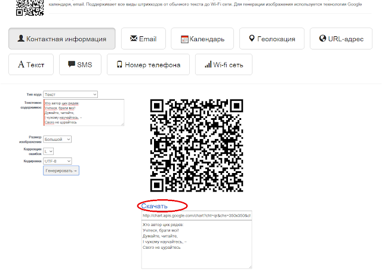Click the globe icon on URL-адрес

(x=322, y=38)
